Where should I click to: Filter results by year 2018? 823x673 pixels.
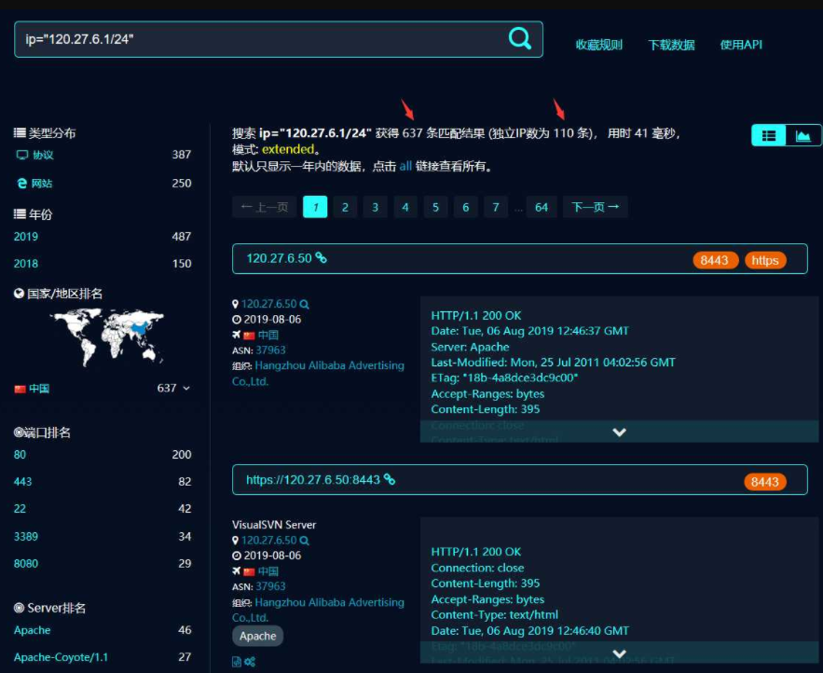point(26,264)
